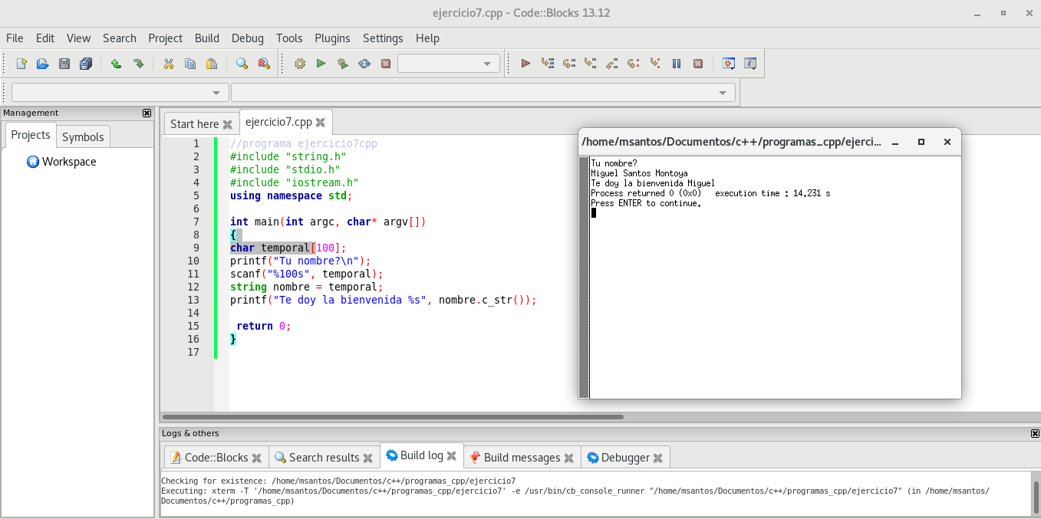1041x519 pixels.
Task: Select the Workspace tree item
Action: (x=69, y=162)
